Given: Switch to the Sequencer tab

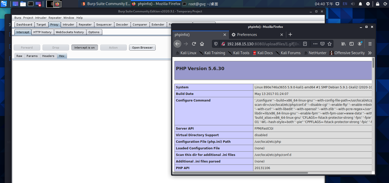Looking at the screenshot, I should [104, 25].
